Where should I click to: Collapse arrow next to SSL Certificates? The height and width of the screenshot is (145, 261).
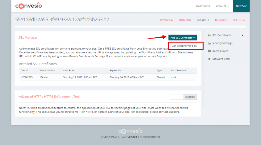point(242,35)
